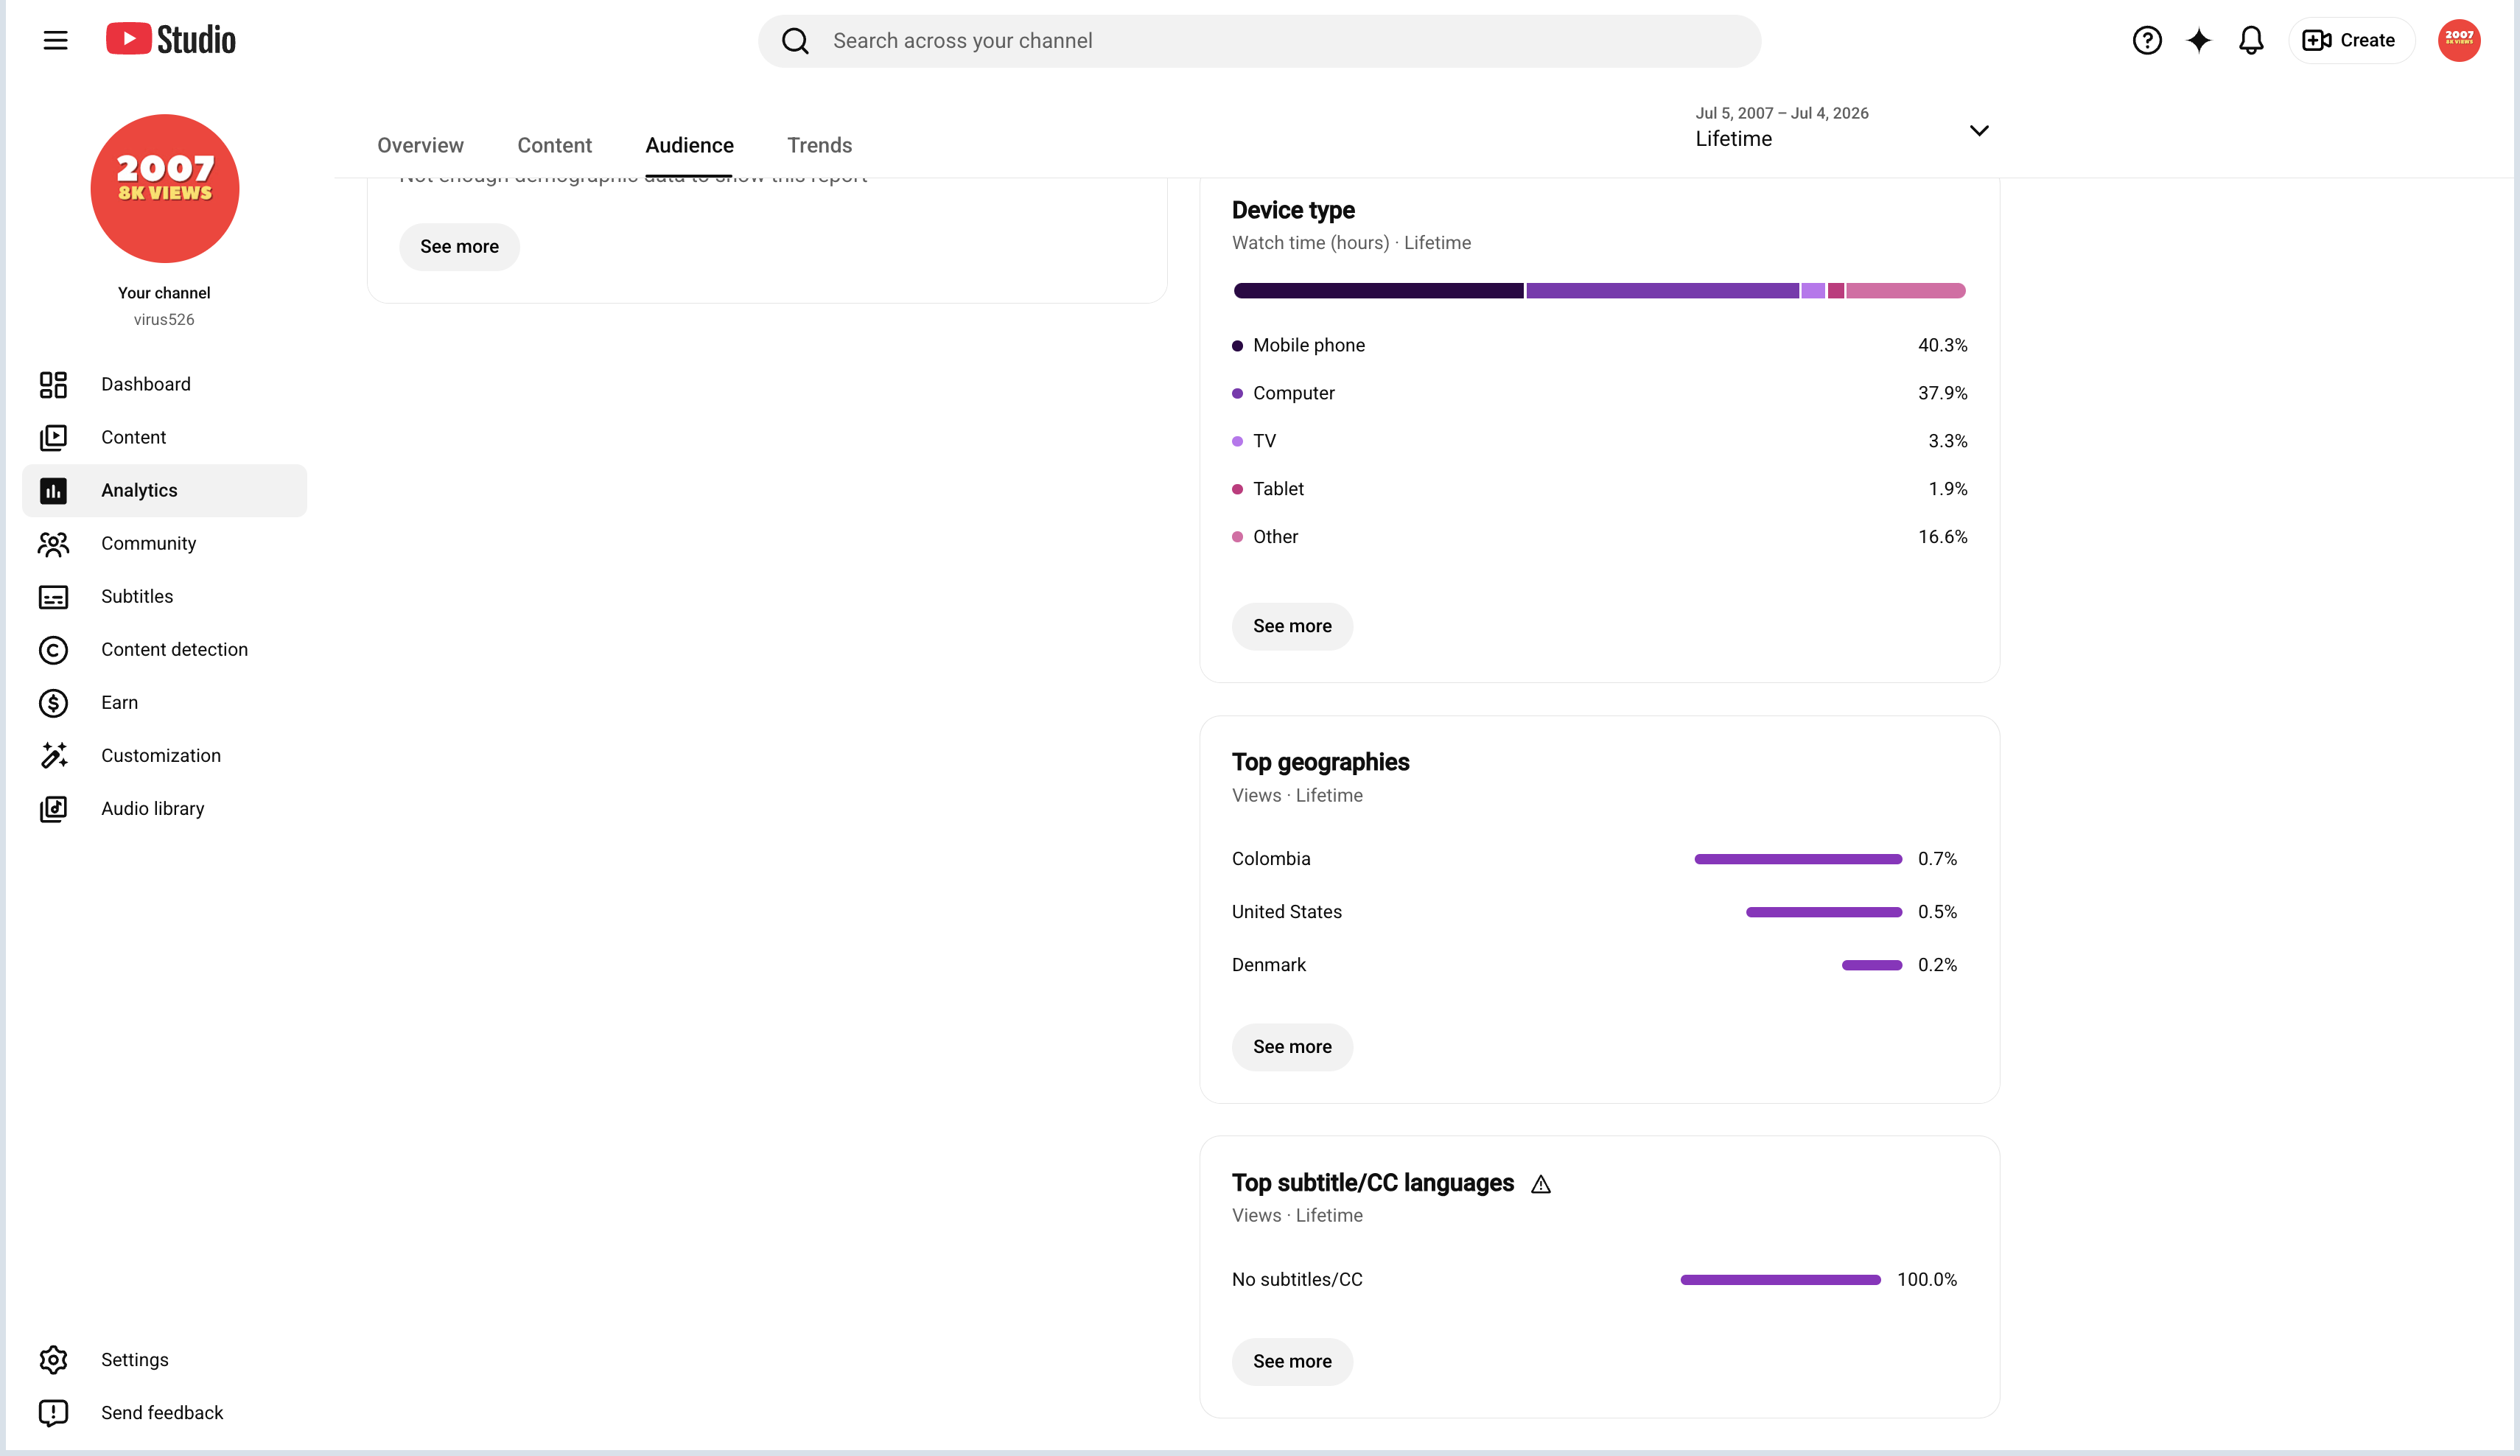Switch to the Trends tab

click(x=819, y=145)
